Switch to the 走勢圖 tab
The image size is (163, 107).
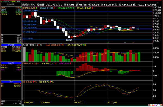pyautogui.click(x=6, y=1)
